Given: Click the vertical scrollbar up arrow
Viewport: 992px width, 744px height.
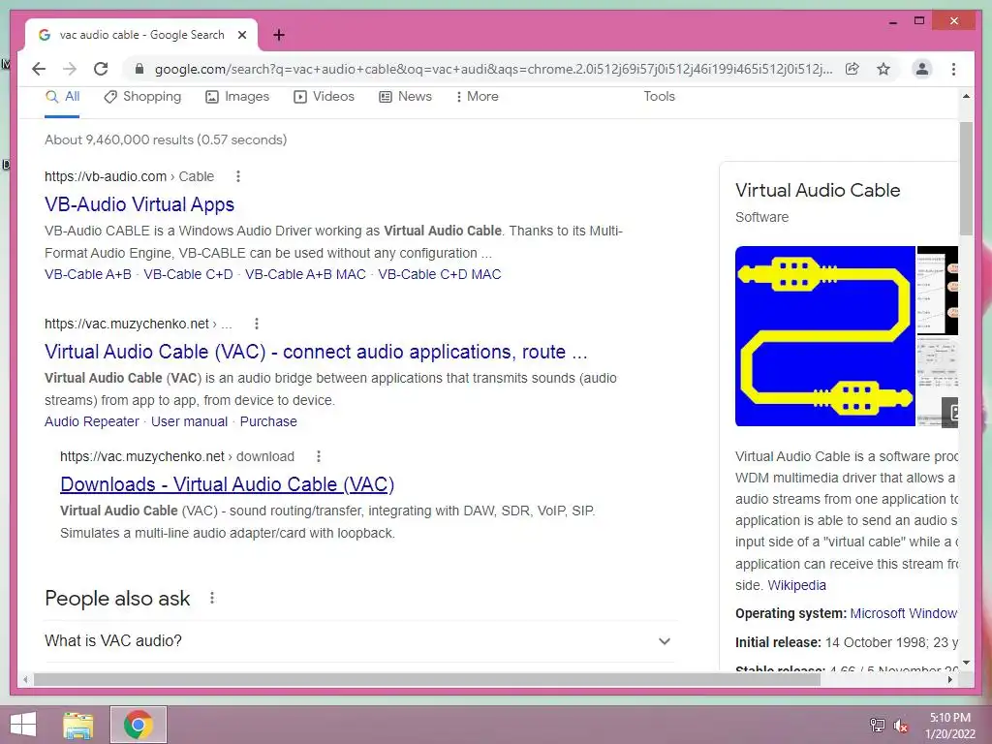Looking at the screenshot, I should point(966,96).
